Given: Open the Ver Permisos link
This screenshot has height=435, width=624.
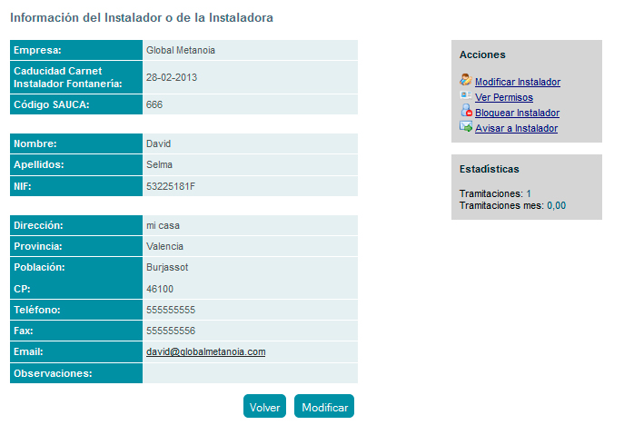Looking at the screenshot, I should click(503, 97).
